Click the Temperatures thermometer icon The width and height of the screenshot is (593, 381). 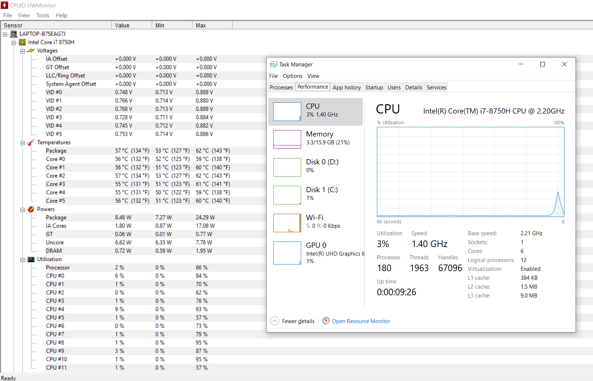(31, 142)
